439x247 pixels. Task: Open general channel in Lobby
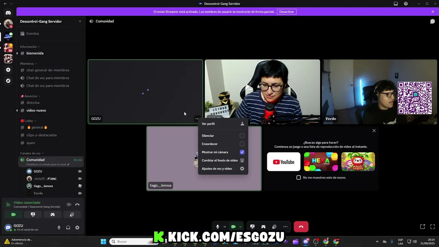(51, 127)
